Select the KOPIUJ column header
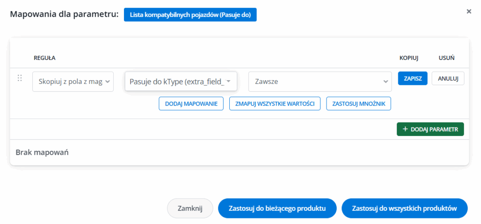Viewport: 481px width, 224px height. coord(409,58)
